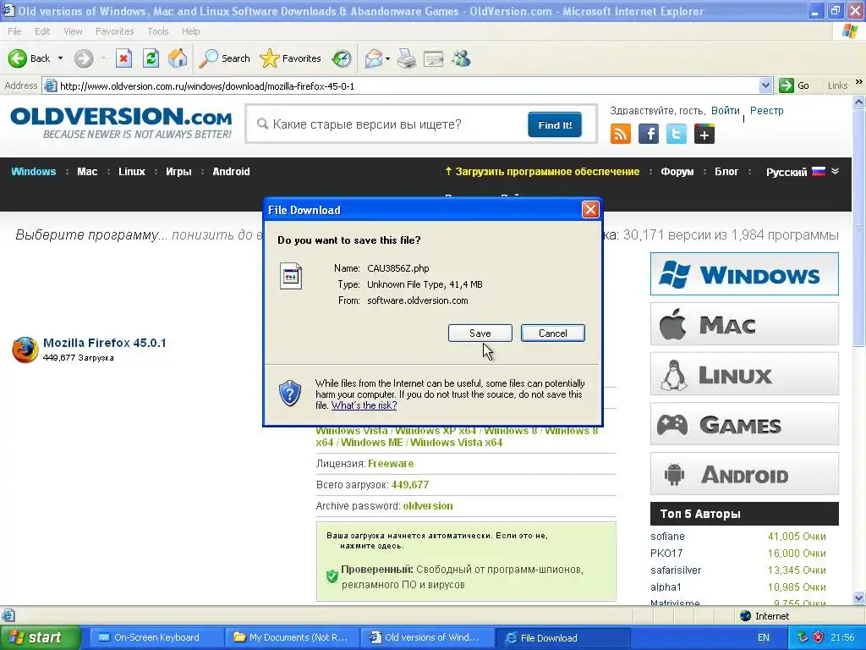The image size is (866, 650).
Task: Open OldVersion Facebook icon
Action: point(649,134)
